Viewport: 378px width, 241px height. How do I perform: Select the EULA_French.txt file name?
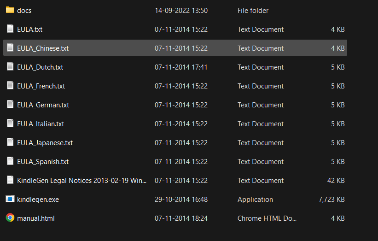click(41, 86)
